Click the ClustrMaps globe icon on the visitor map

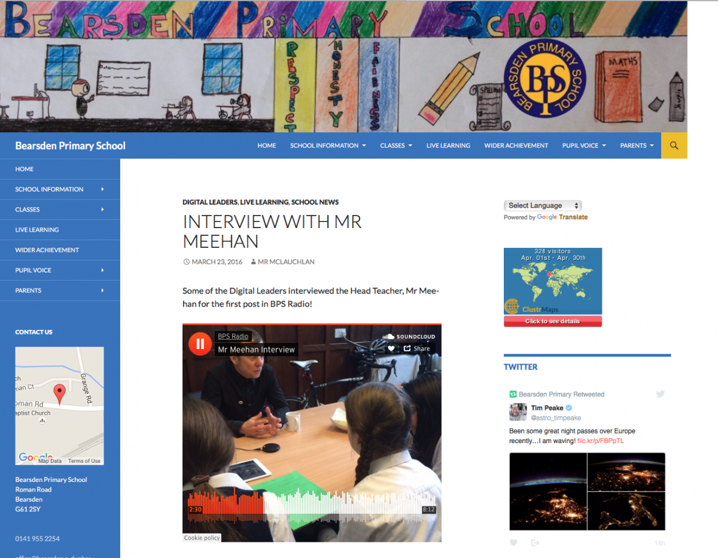coord(512,307)
